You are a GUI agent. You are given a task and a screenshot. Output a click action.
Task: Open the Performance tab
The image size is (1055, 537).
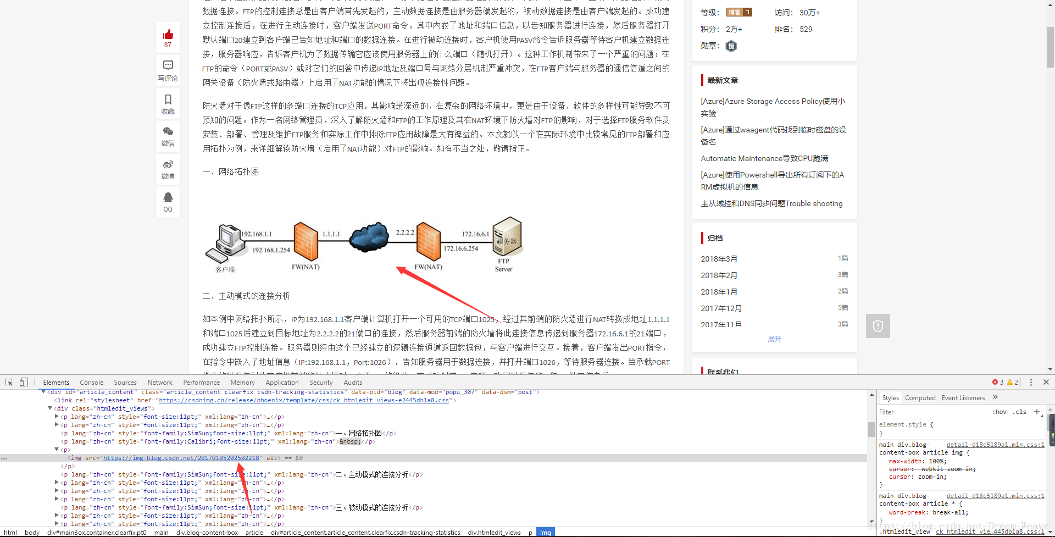(202, 383)
